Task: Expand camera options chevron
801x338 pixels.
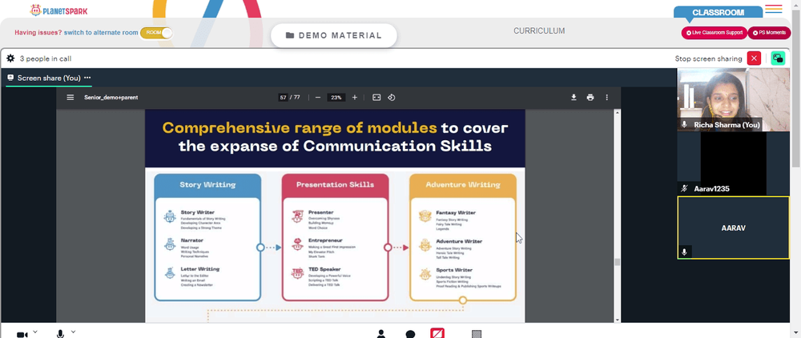Action: [34, 332]
